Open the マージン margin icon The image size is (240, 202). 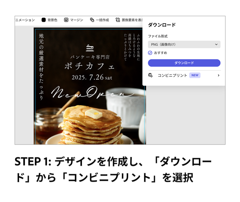tap(66, 20)
